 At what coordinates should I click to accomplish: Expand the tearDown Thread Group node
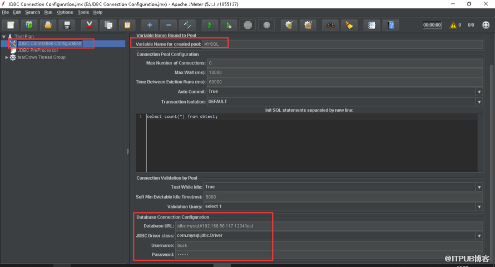[x=7, y=57]
